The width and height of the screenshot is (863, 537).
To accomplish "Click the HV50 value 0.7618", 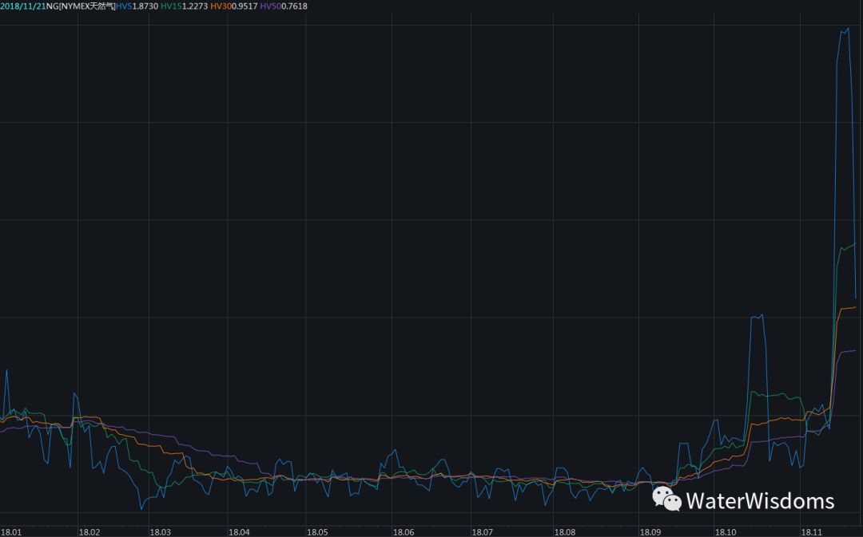I will point(294,6).
